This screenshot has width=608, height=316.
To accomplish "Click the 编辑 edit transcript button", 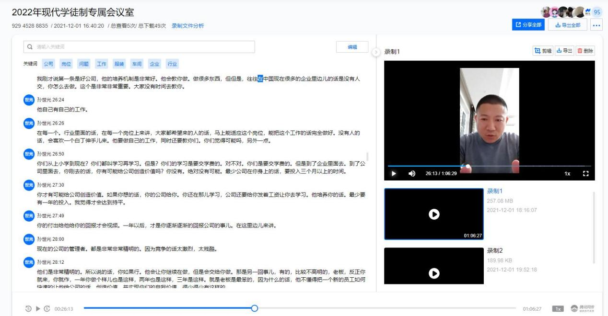I will pyautogui.click(x=352, y=47).
